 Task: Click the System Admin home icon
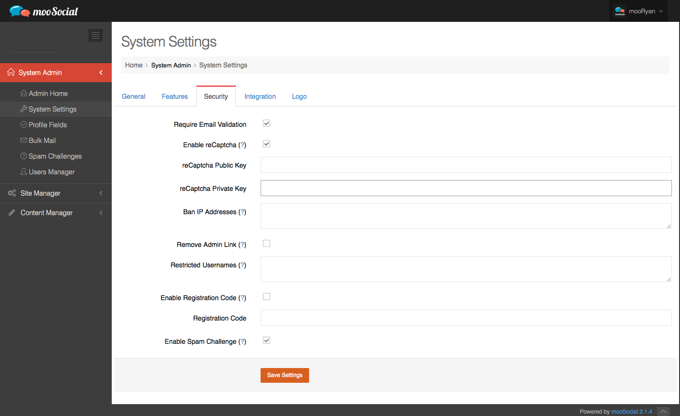click(x=11, y=72)
